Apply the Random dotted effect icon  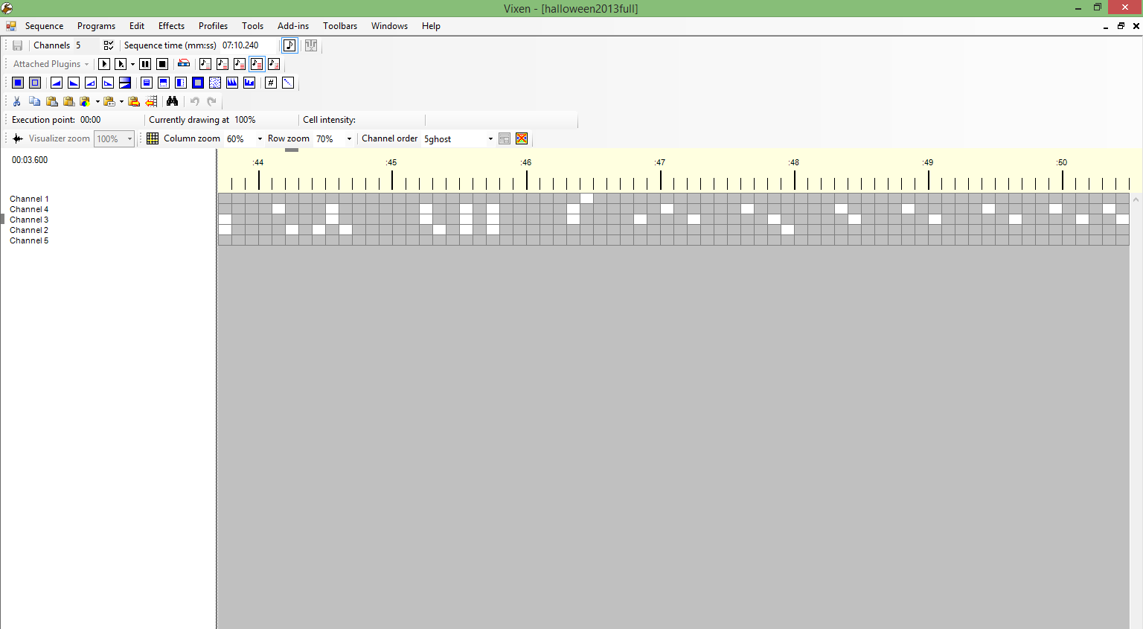(x=215, y=83)
